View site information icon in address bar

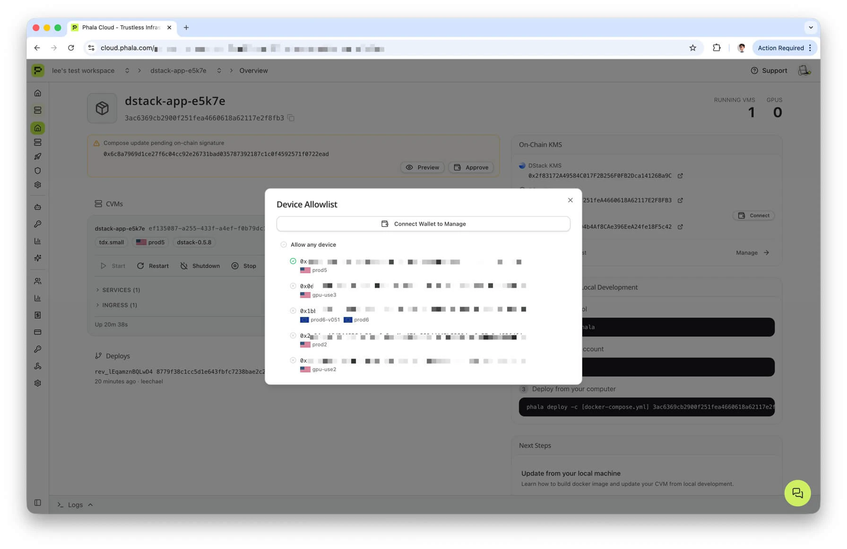[x=92, y=48]
